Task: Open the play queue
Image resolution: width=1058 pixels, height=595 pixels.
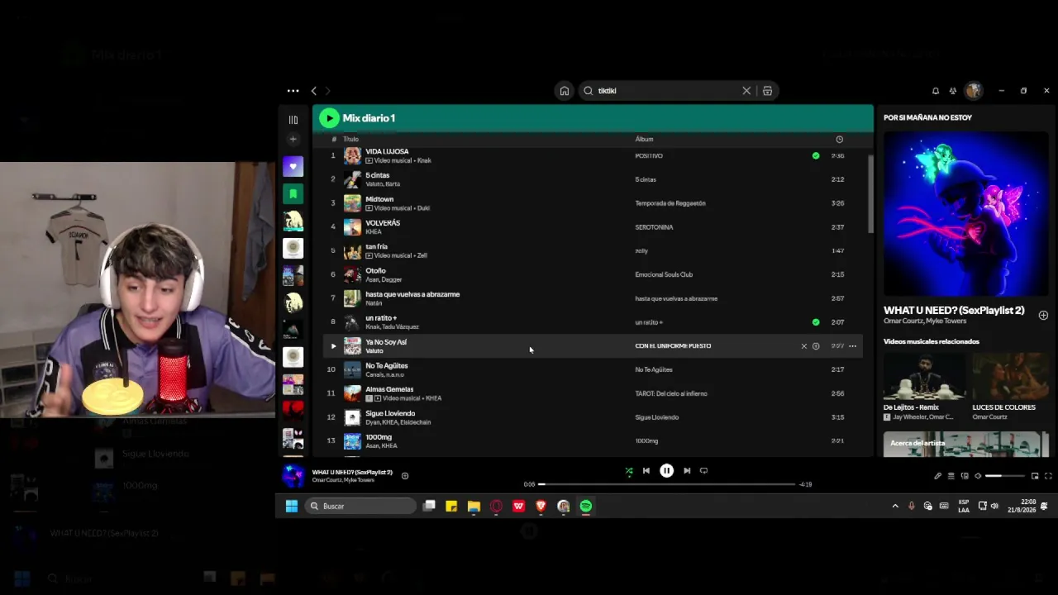Action: coord(951,476)
